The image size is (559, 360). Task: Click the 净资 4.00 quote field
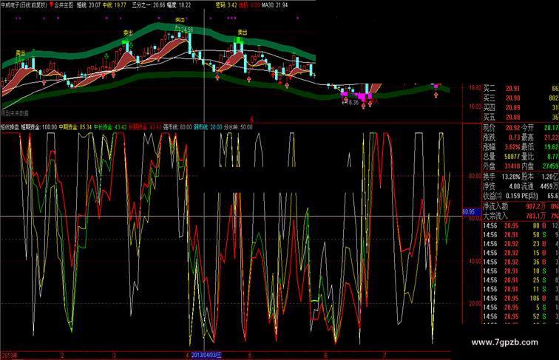coord(501,186)
